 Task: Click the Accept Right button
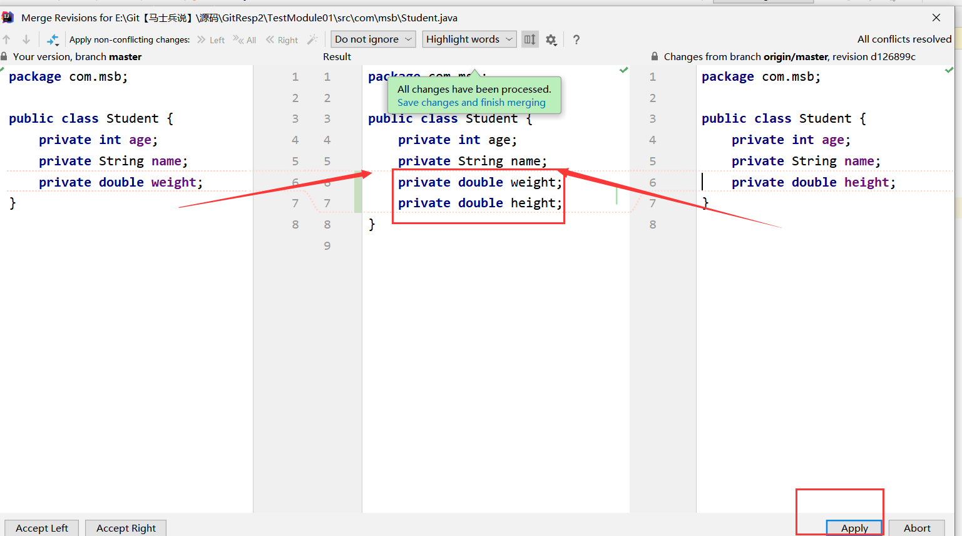click(126, 528)
